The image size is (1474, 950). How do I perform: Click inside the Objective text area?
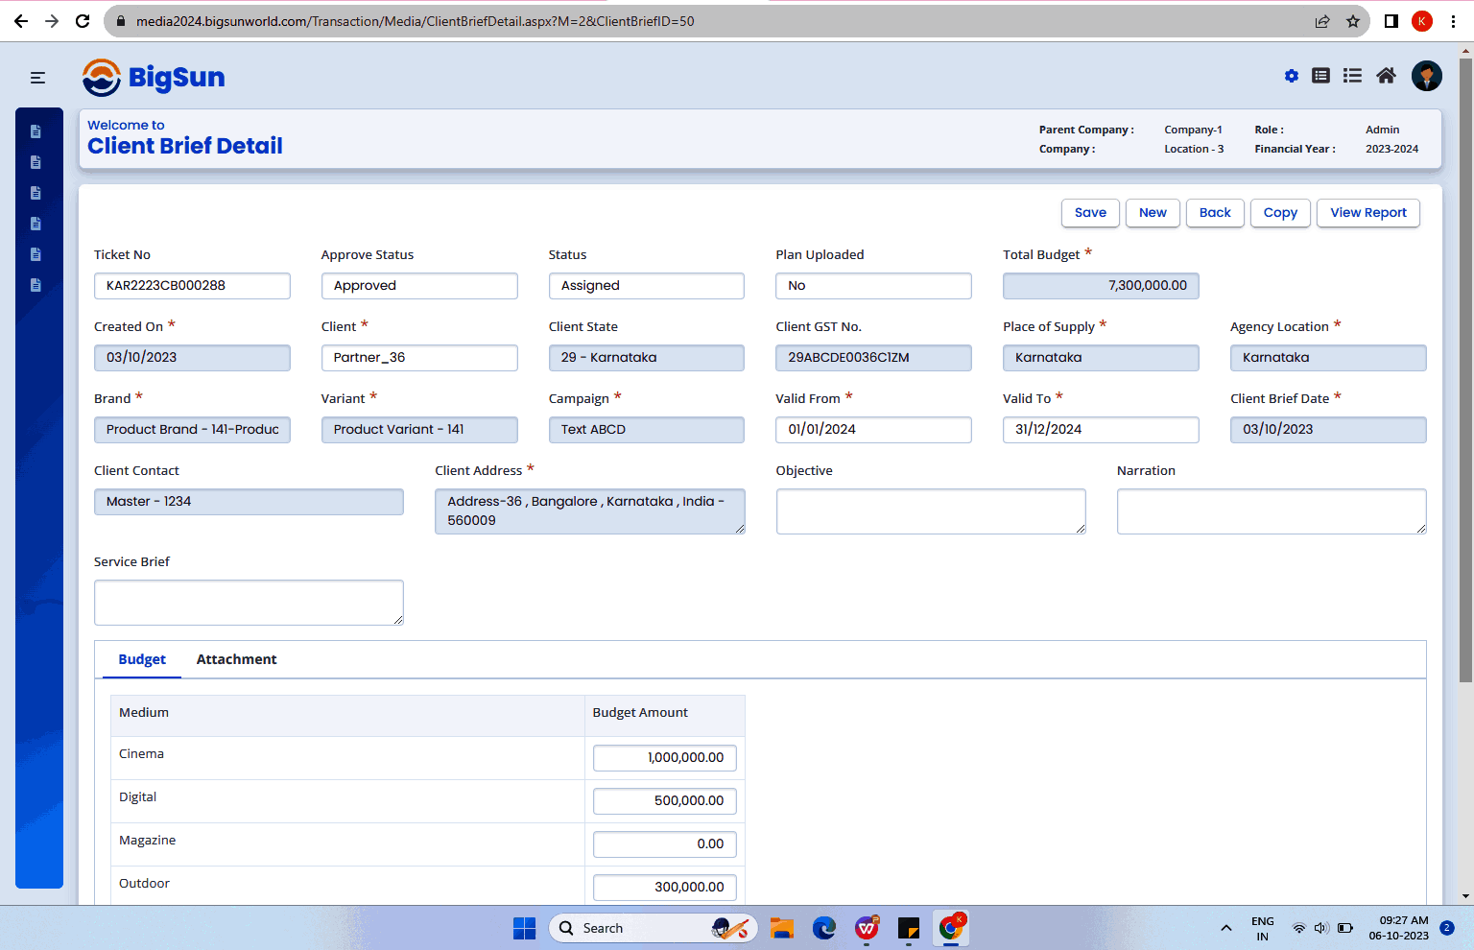[x=930, y=511]
